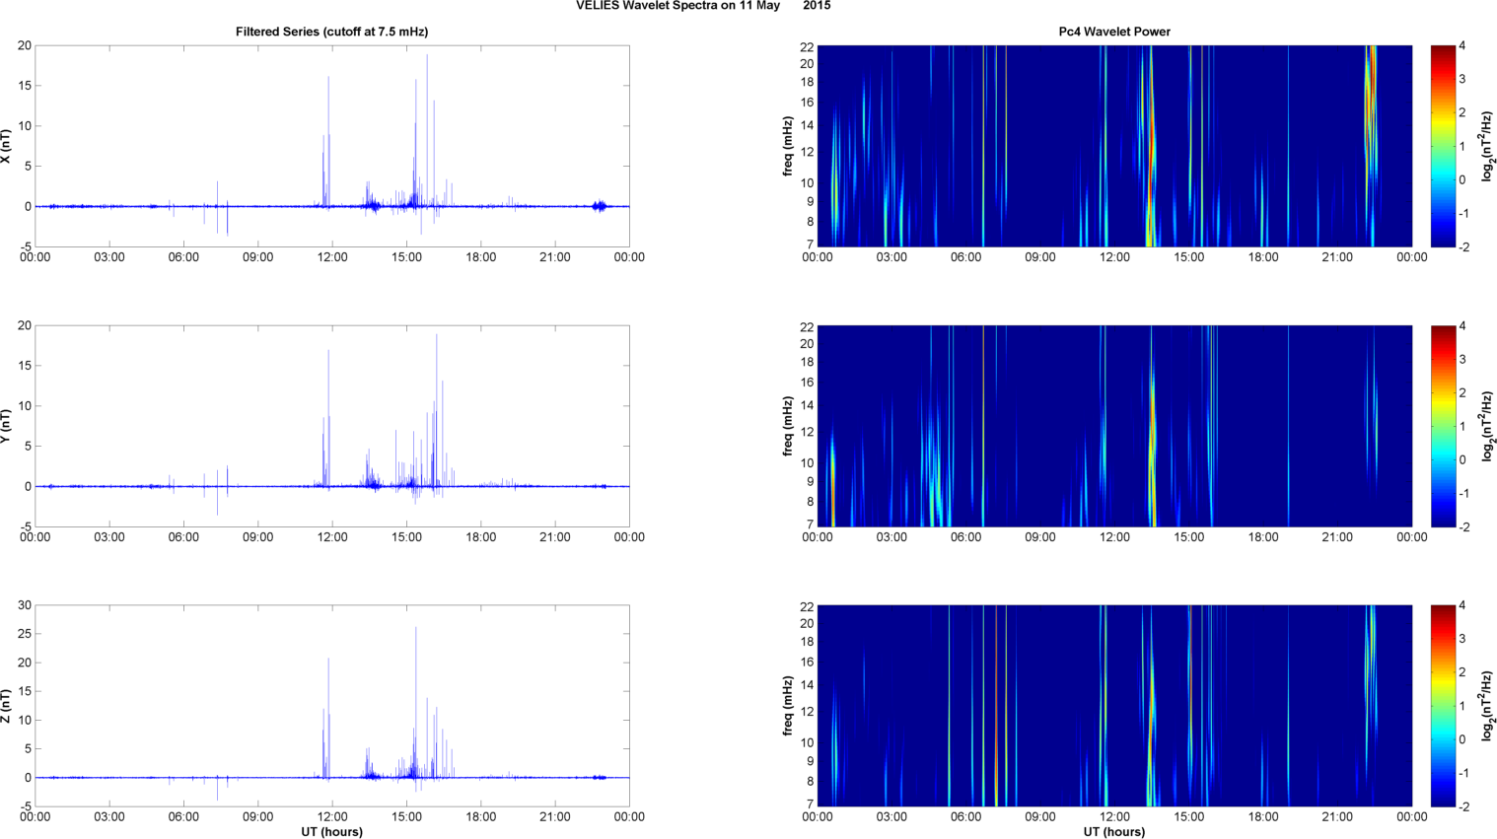Click the Z (nT) axis label

[6, 706]
